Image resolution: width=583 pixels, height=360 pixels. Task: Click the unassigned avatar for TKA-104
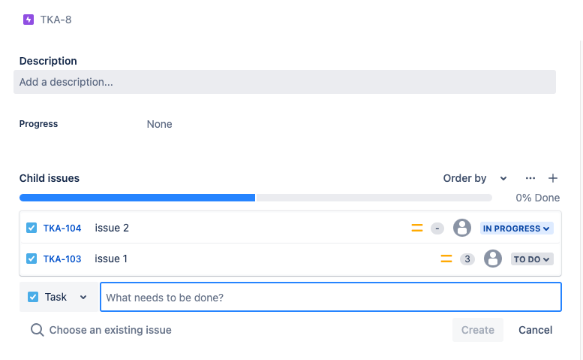click(461, 228)
